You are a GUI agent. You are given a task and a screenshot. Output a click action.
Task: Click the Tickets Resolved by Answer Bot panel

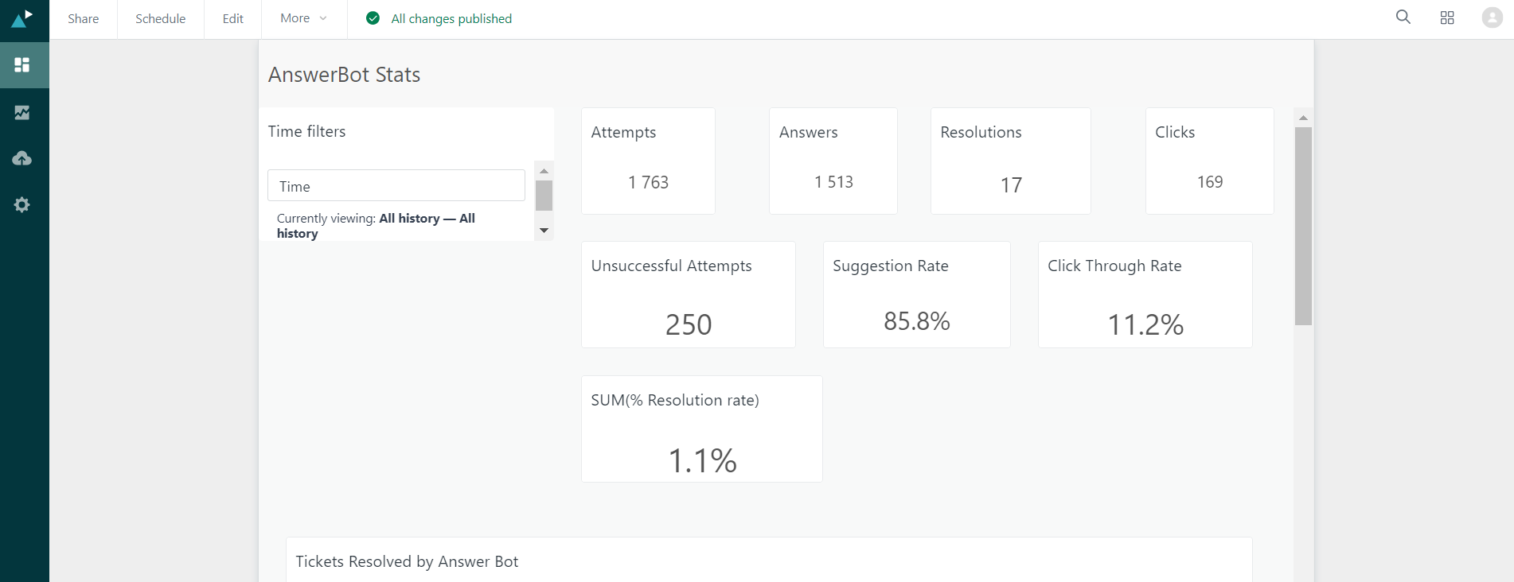point(768,561)
